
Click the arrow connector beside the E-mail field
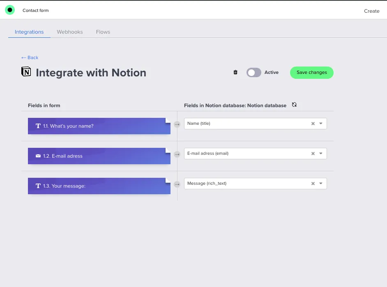click(x=177, y=154)
